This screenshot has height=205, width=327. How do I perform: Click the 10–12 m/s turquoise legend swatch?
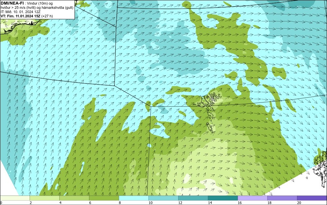[x=163, y=198]
